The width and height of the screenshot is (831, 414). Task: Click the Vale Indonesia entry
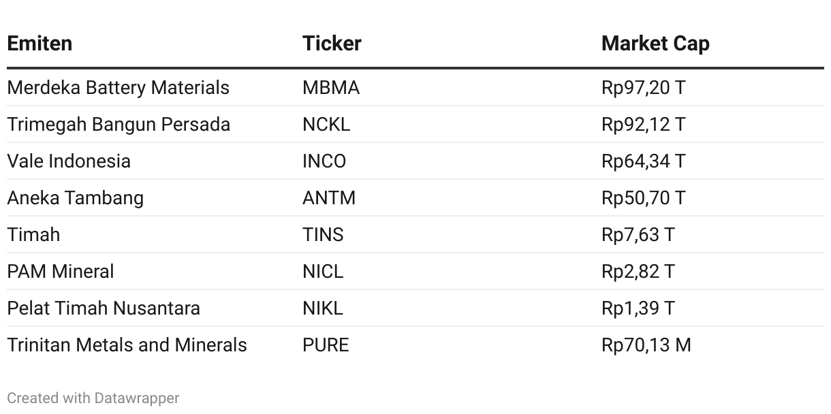click(69, 161)
